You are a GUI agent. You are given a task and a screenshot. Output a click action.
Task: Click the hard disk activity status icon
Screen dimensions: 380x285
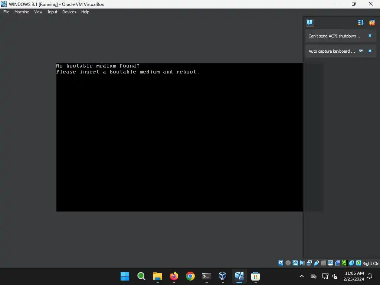click(x=281, y=263)
